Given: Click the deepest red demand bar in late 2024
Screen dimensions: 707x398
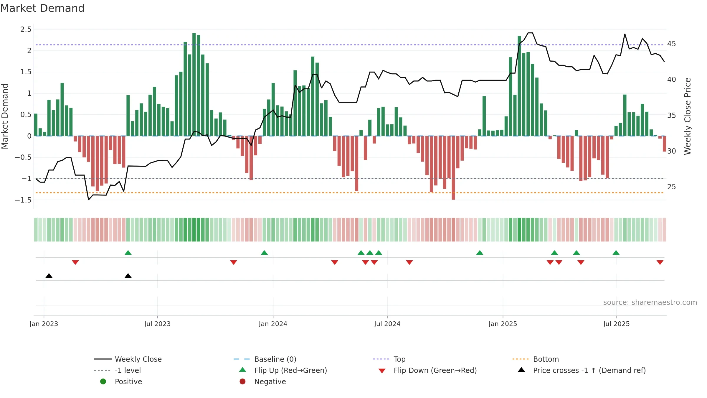Looking at the screenshot, I should point(453,168).
